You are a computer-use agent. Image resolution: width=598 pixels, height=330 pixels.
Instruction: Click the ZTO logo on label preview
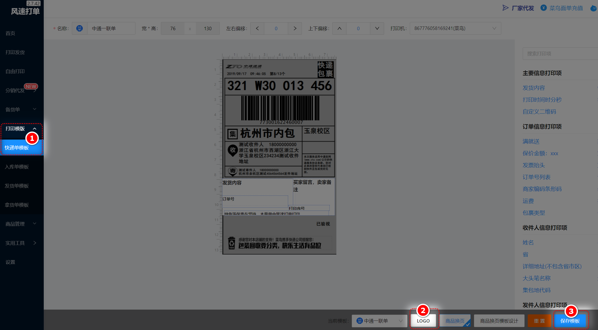click(x=244, y=66)
